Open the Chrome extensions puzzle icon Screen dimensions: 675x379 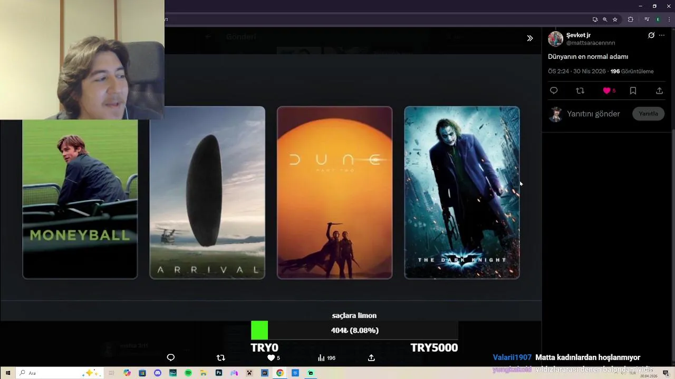pos(630,19)
